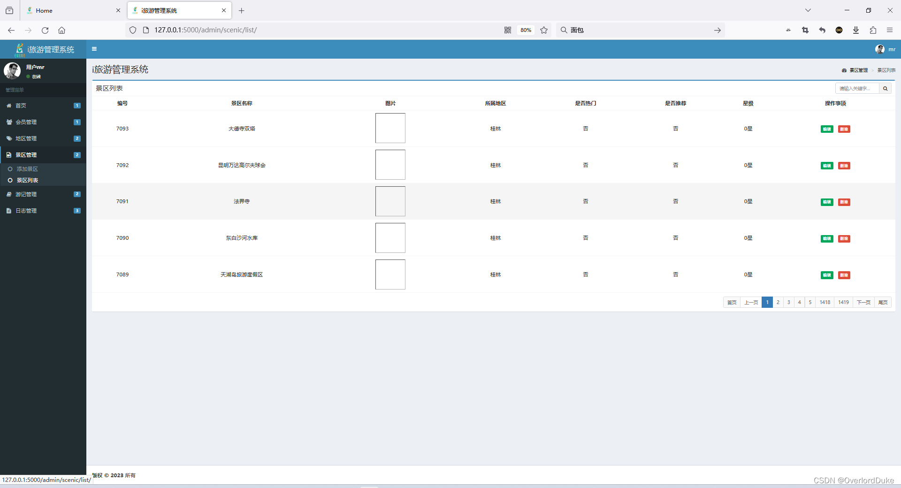Reset the 80% zoom level indicator
Image resolution: width=901 pixels, height=488 pixels.
point(526,30)
